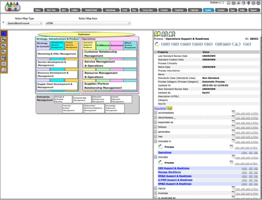
Task: Open the Select Map Item eTOM dropdown
Action: pos(88,23)
